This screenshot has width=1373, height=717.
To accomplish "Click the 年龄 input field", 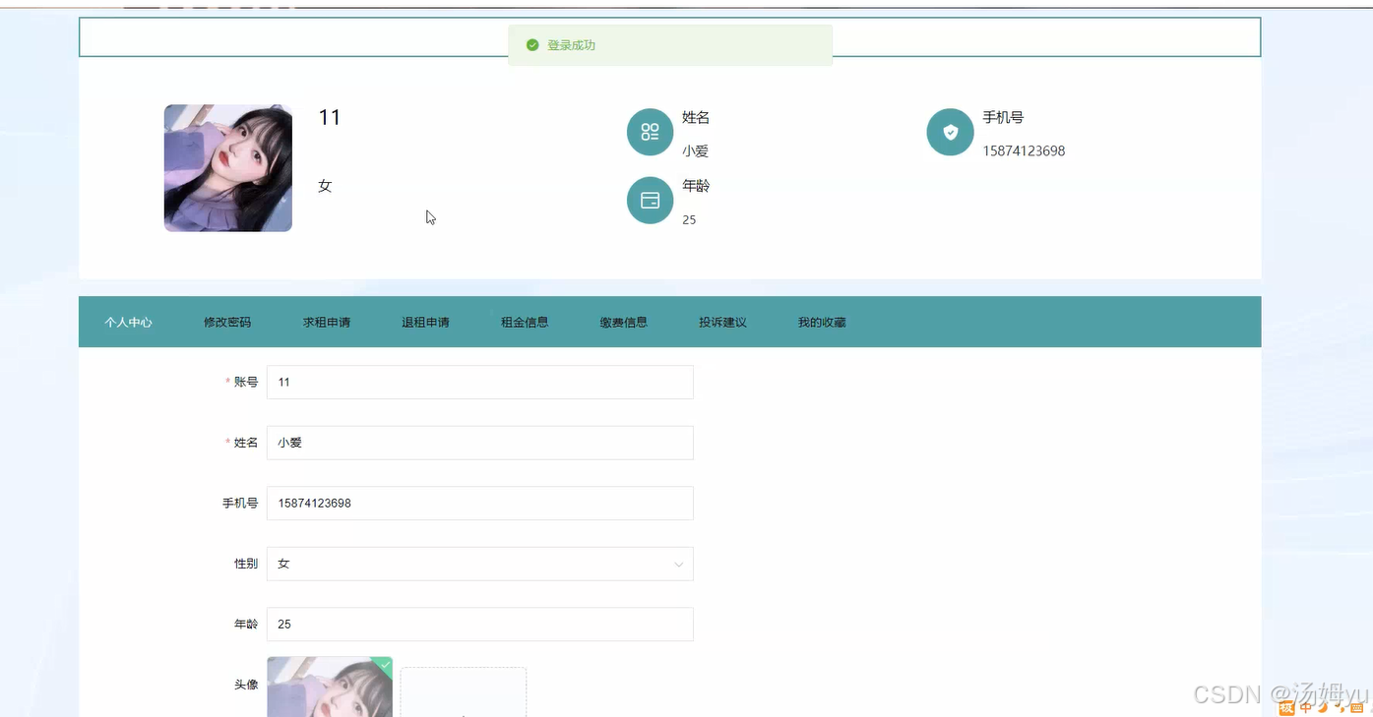I will (480, 625).
